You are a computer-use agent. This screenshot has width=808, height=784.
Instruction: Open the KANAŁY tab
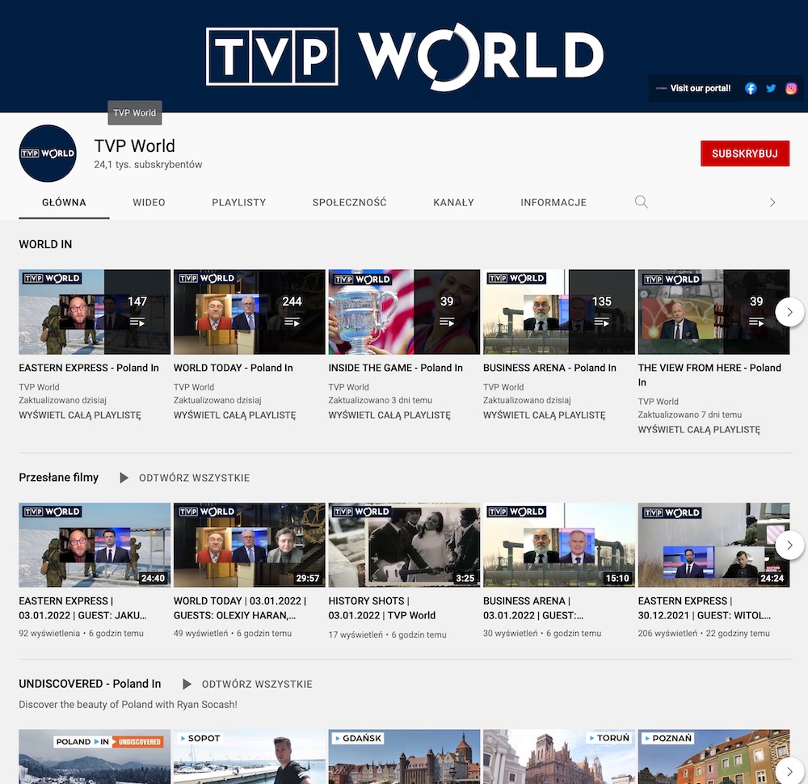453,203
